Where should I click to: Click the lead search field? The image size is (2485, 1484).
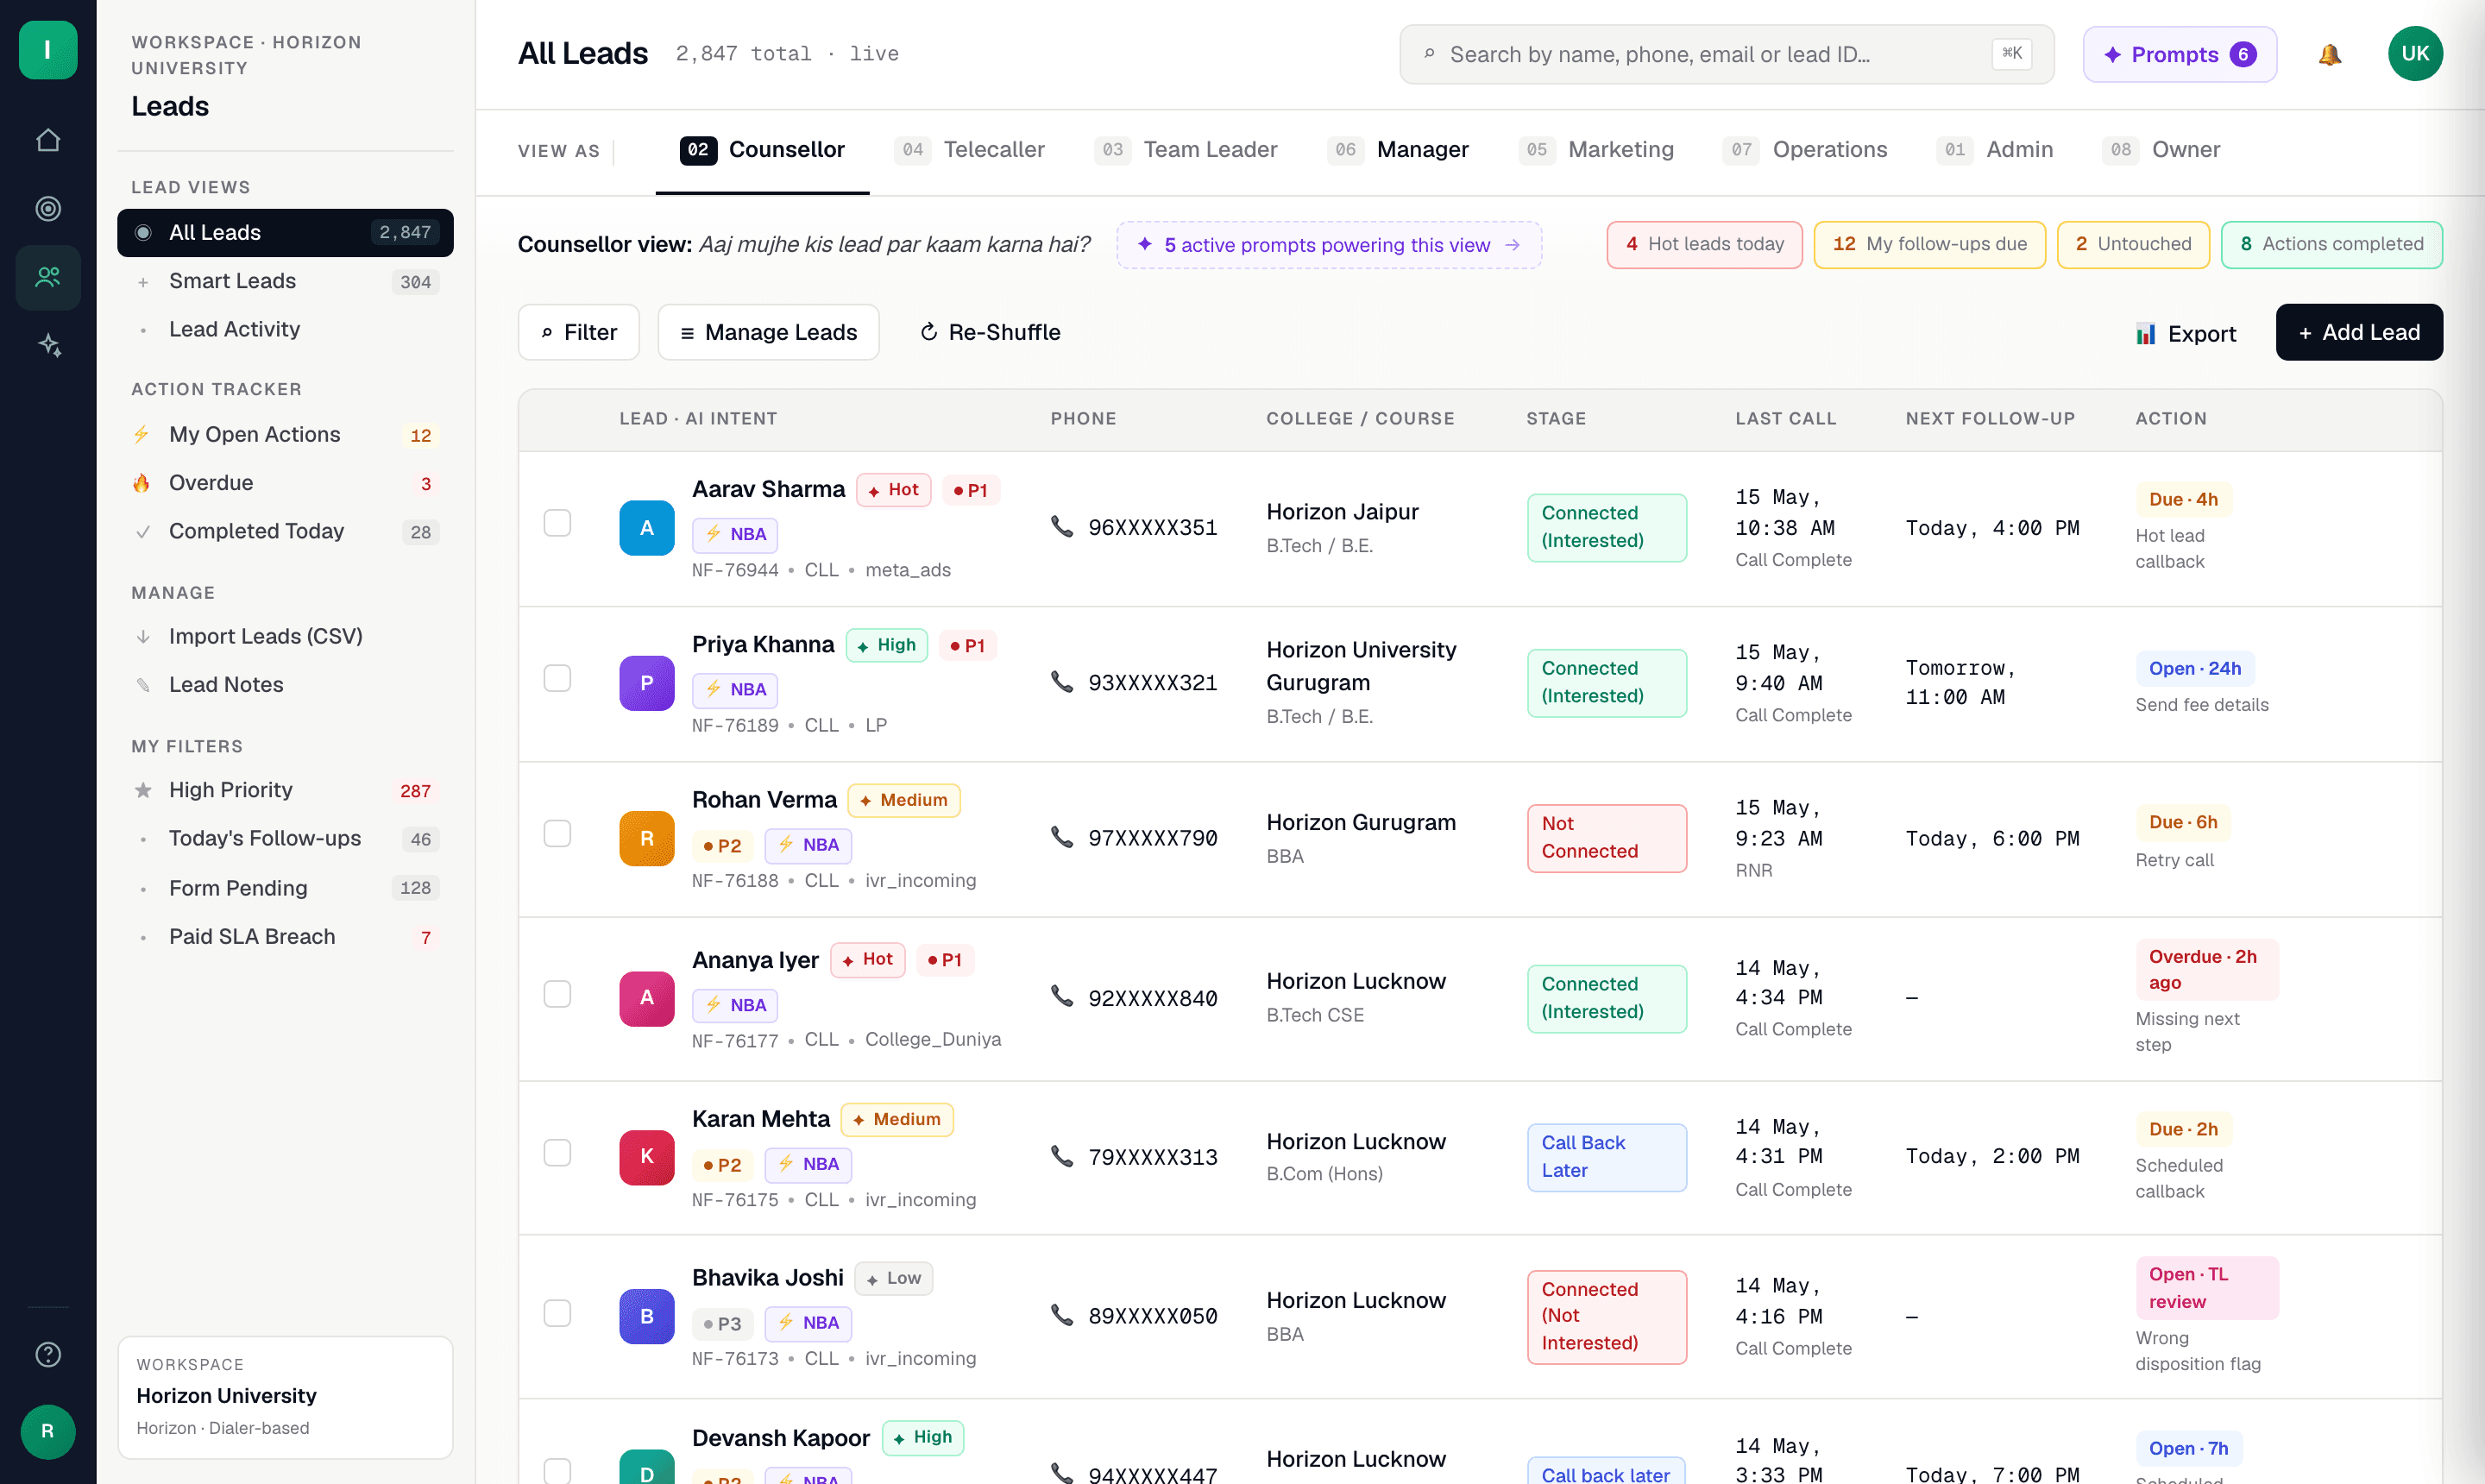click(x=1726, y=55)
